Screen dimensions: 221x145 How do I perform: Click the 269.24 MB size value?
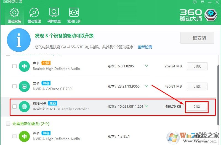click(x=173, y=66)
